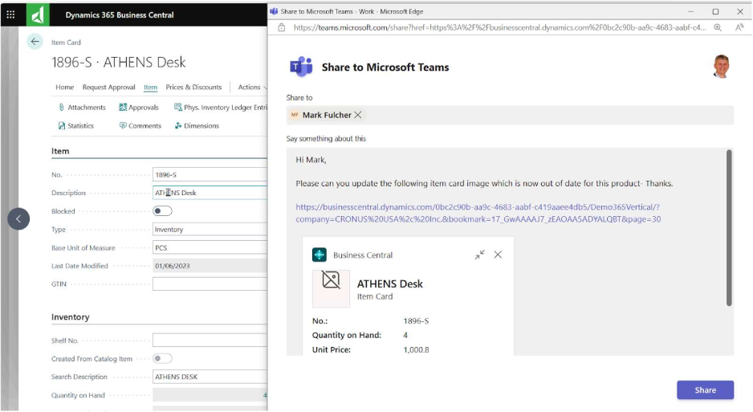Click the user profile photo
This screenshot has height=412, width=753.
pos(722,67)
